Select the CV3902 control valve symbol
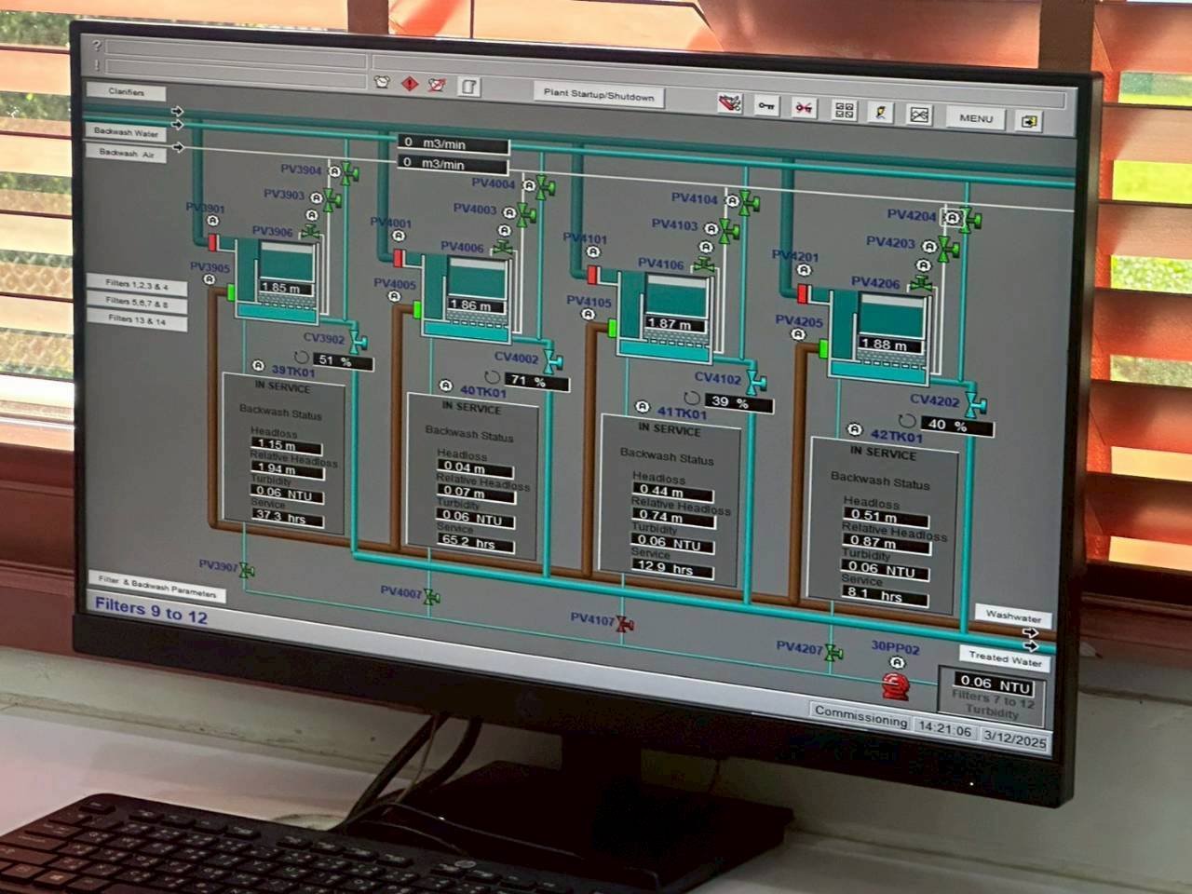 pos(358,341)
